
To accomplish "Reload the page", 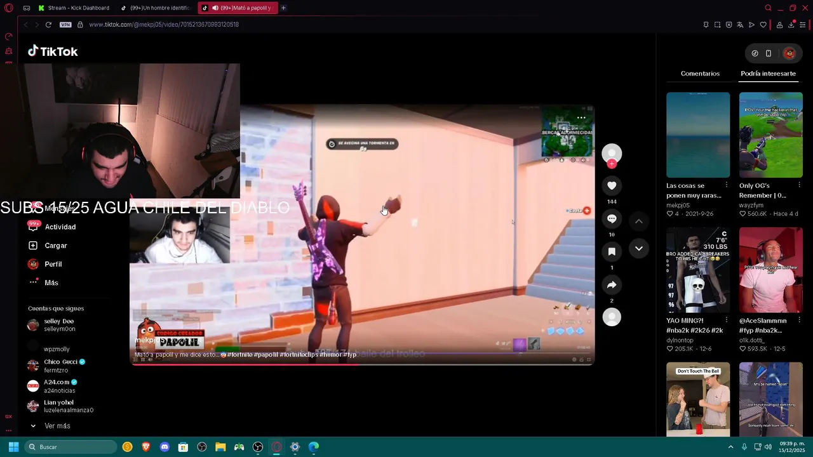I will click(x=48, y=24).
